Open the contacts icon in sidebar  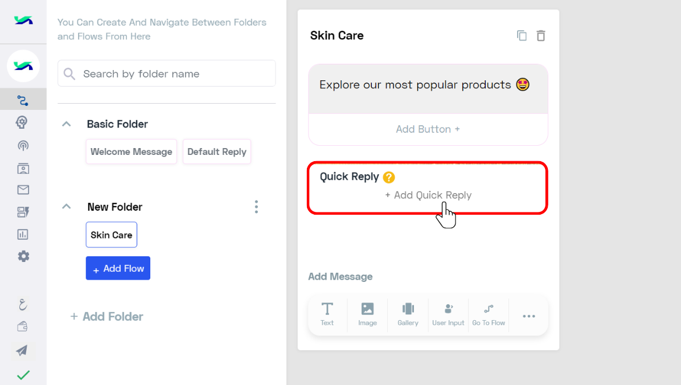point(23,168)
